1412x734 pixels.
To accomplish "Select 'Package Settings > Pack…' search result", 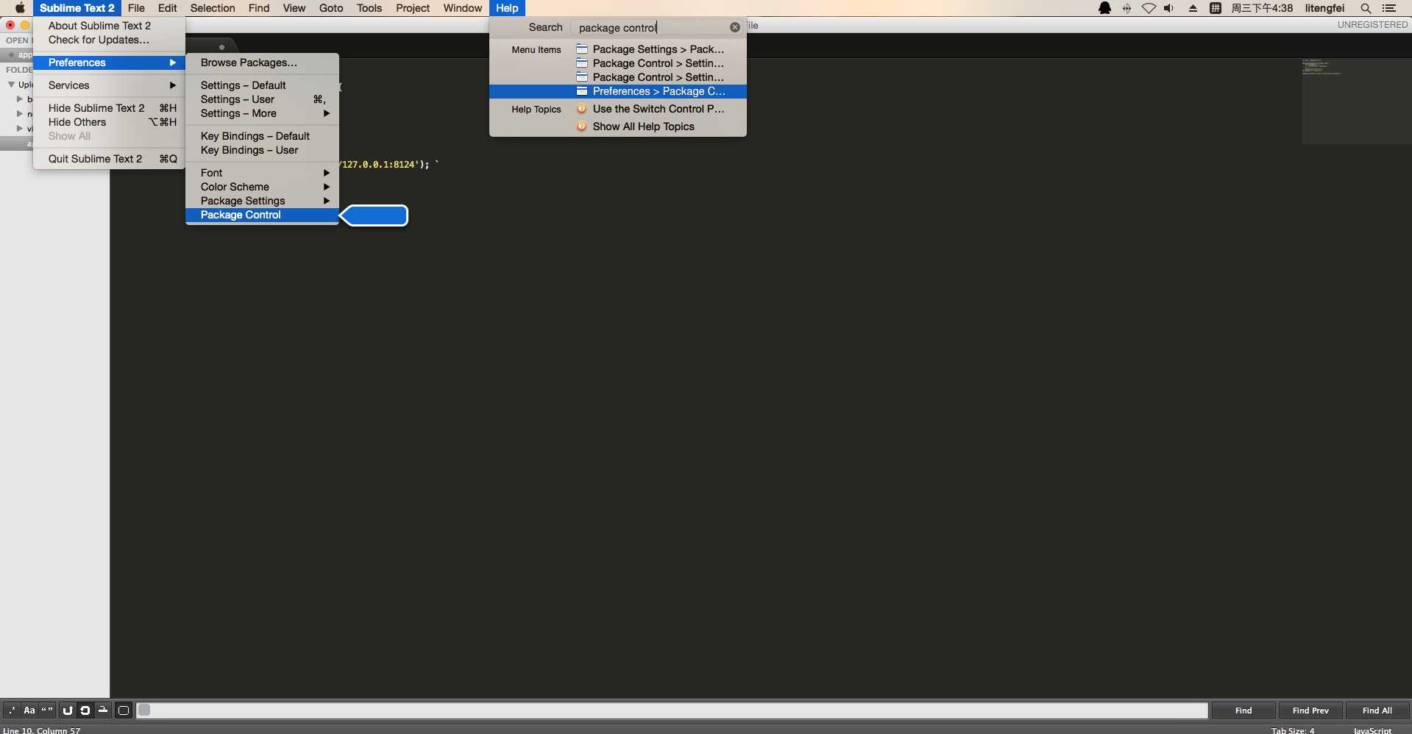I will (x=618, y=49).
